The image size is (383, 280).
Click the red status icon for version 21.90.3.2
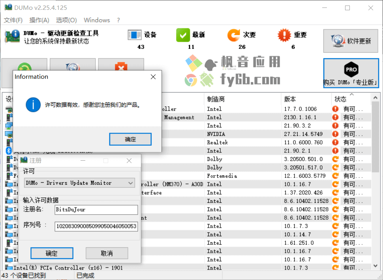click(335, 126)
